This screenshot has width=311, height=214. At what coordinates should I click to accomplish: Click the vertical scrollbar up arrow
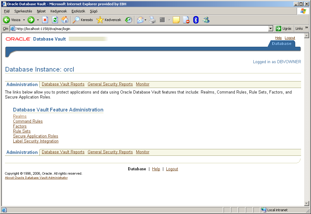click(307, 36)
